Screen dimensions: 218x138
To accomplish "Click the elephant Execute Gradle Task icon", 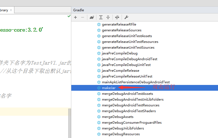I will click(x=92, y=17).
